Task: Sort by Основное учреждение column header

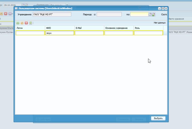Action: click(119, 28)
